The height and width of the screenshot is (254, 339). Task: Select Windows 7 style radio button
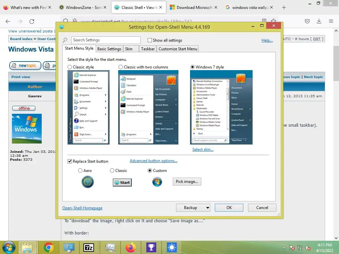click(192, 67)
